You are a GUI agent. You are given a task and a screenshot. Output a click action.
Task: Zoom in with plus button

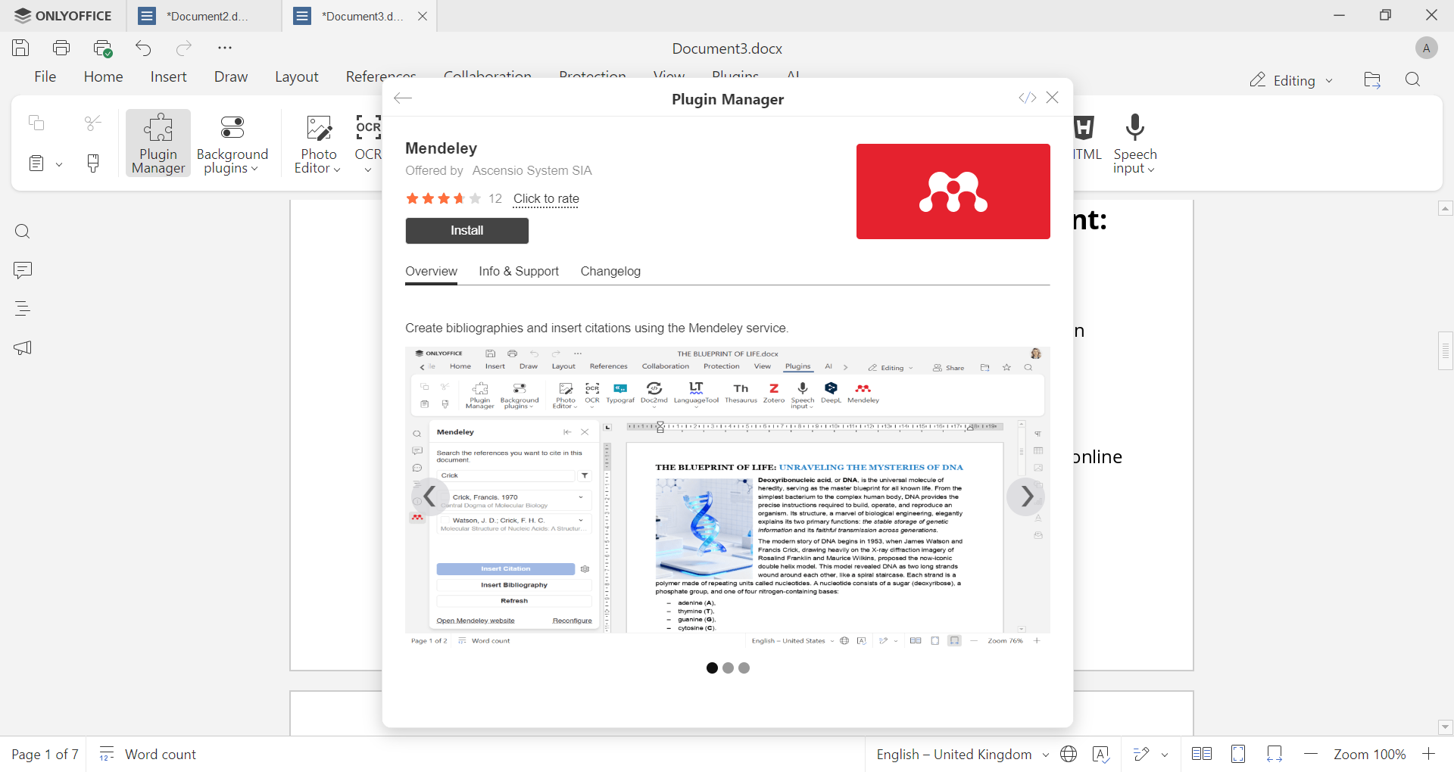[1429, 754]
